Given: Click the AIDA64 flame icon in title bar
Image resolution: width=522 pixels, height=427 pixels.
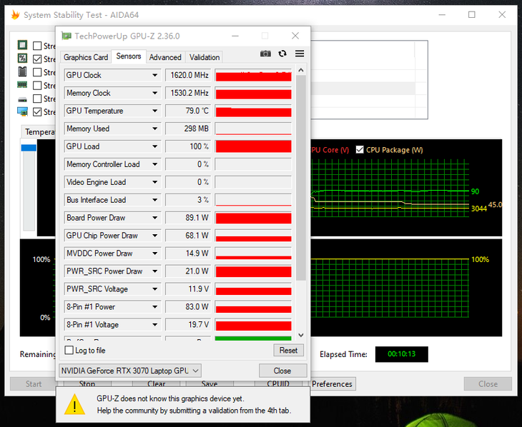Looking at the screenshot, I should (15, 15).
